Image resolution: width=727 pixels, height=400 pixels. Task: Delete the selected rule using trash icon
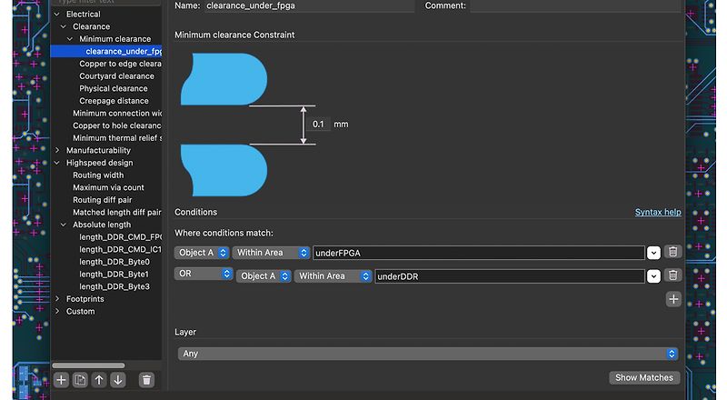(146, 380)
